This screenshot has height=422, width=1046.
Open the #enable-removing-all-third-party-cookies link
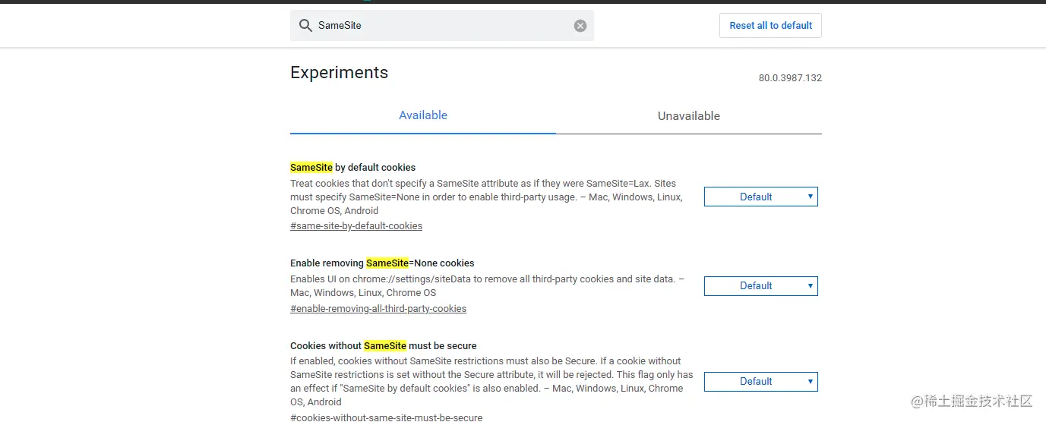tap(378, 309)
